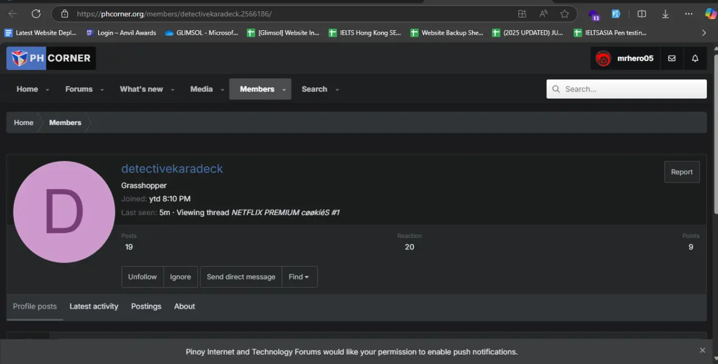The height and width of the screenshot is (364, 718).
Task: Open the purple extension icon with badge 13
Action: [x=594, y=15]
